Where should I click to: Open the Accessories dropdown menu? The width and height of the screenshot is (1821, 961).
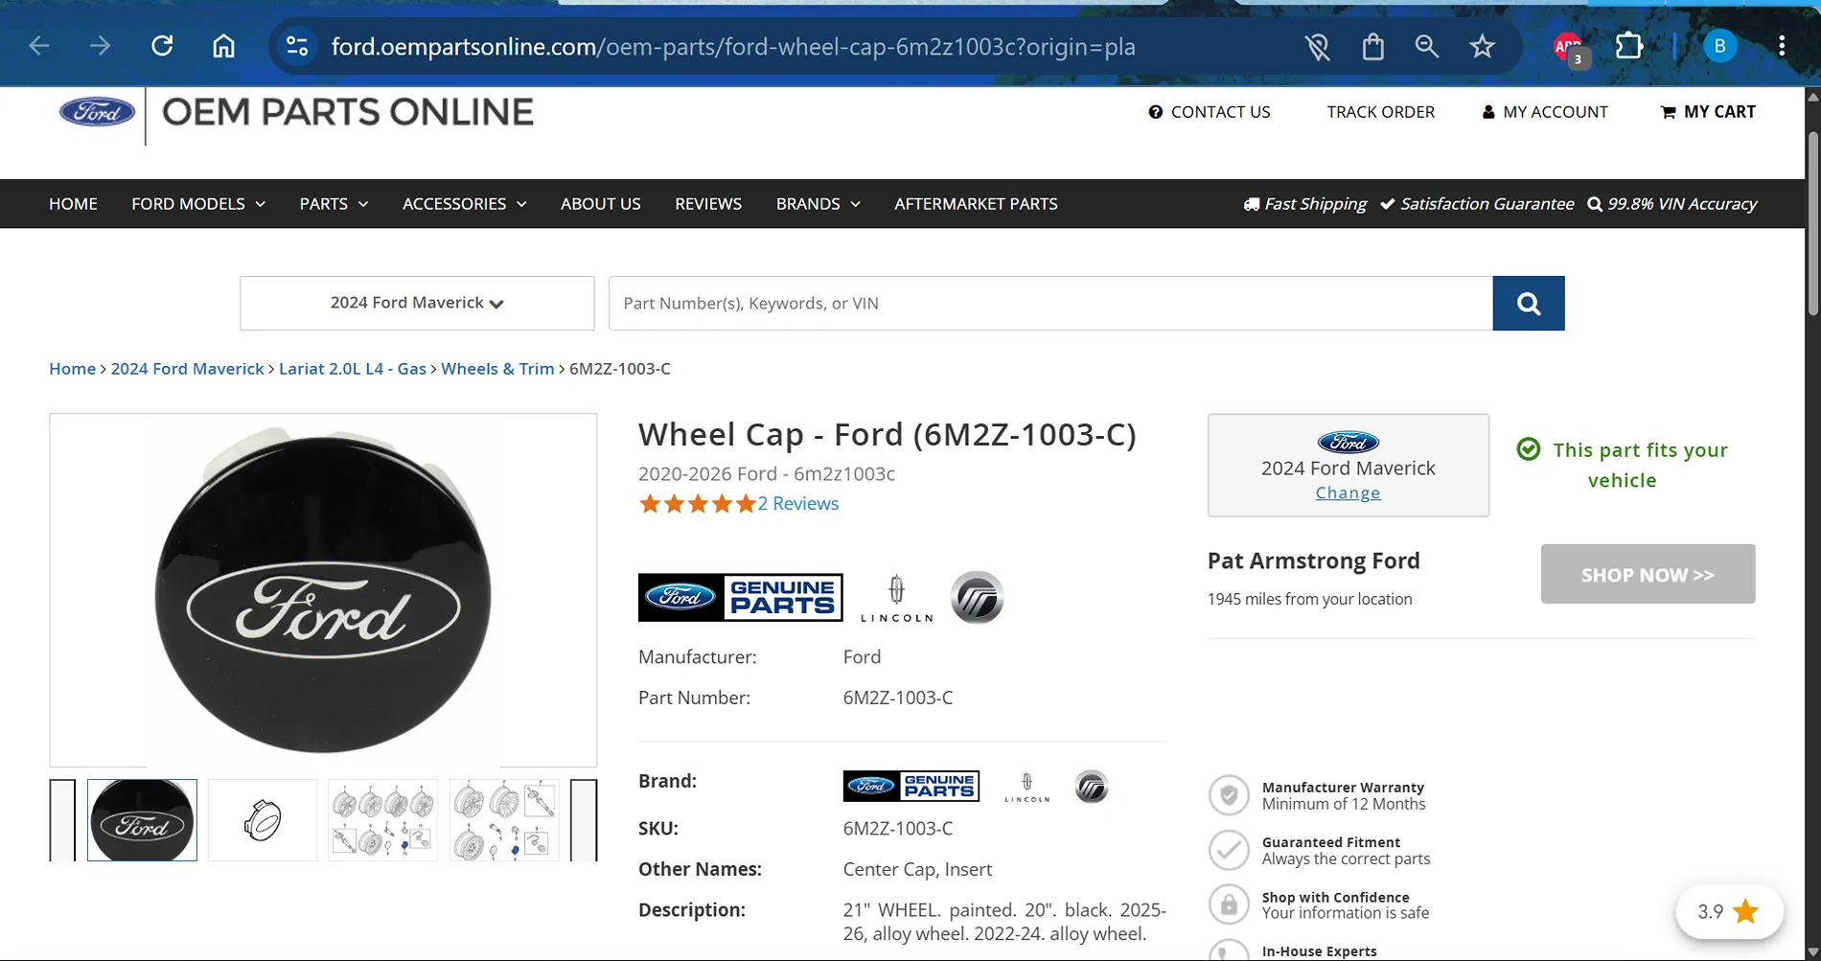[465, 204]
